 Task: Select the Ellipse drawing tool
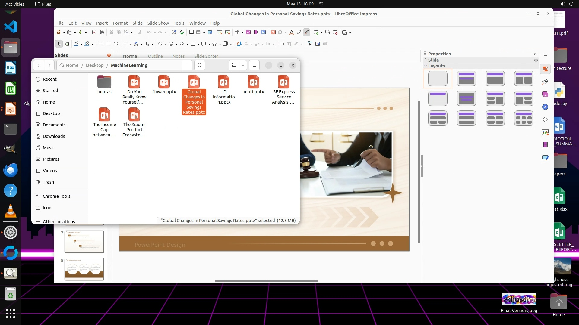tap(116, 44)
